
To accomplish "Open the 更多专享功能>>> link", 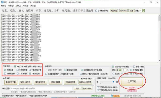I will (x=87, y=78).
